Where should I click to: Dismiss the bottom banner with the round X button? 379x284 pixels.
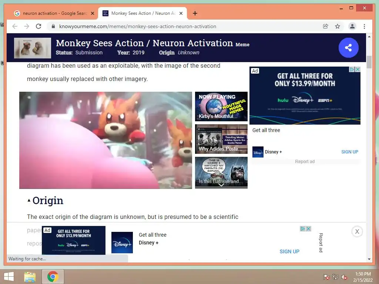pos(357,231)
